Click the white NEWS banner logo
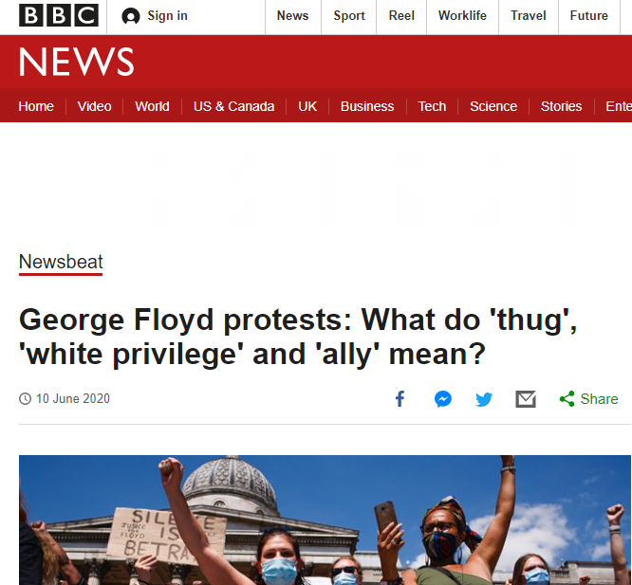 pyautogui.click(x=76, y=63)
